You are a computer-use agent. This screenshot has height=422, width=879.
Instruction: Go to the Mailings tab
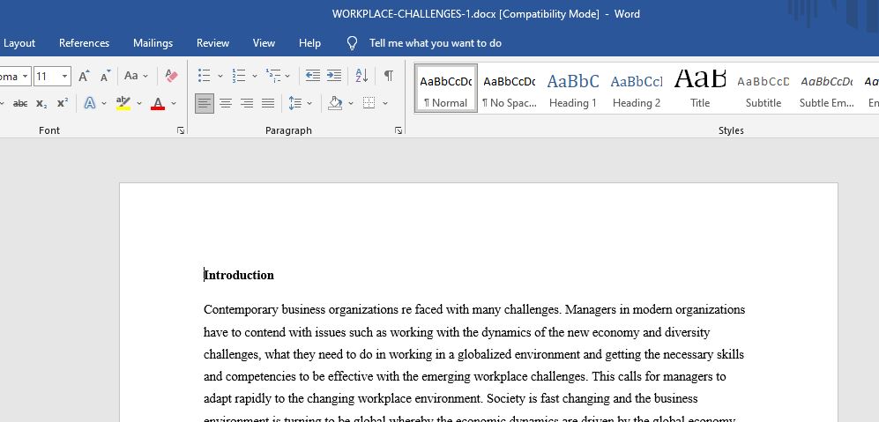(153, 43)
